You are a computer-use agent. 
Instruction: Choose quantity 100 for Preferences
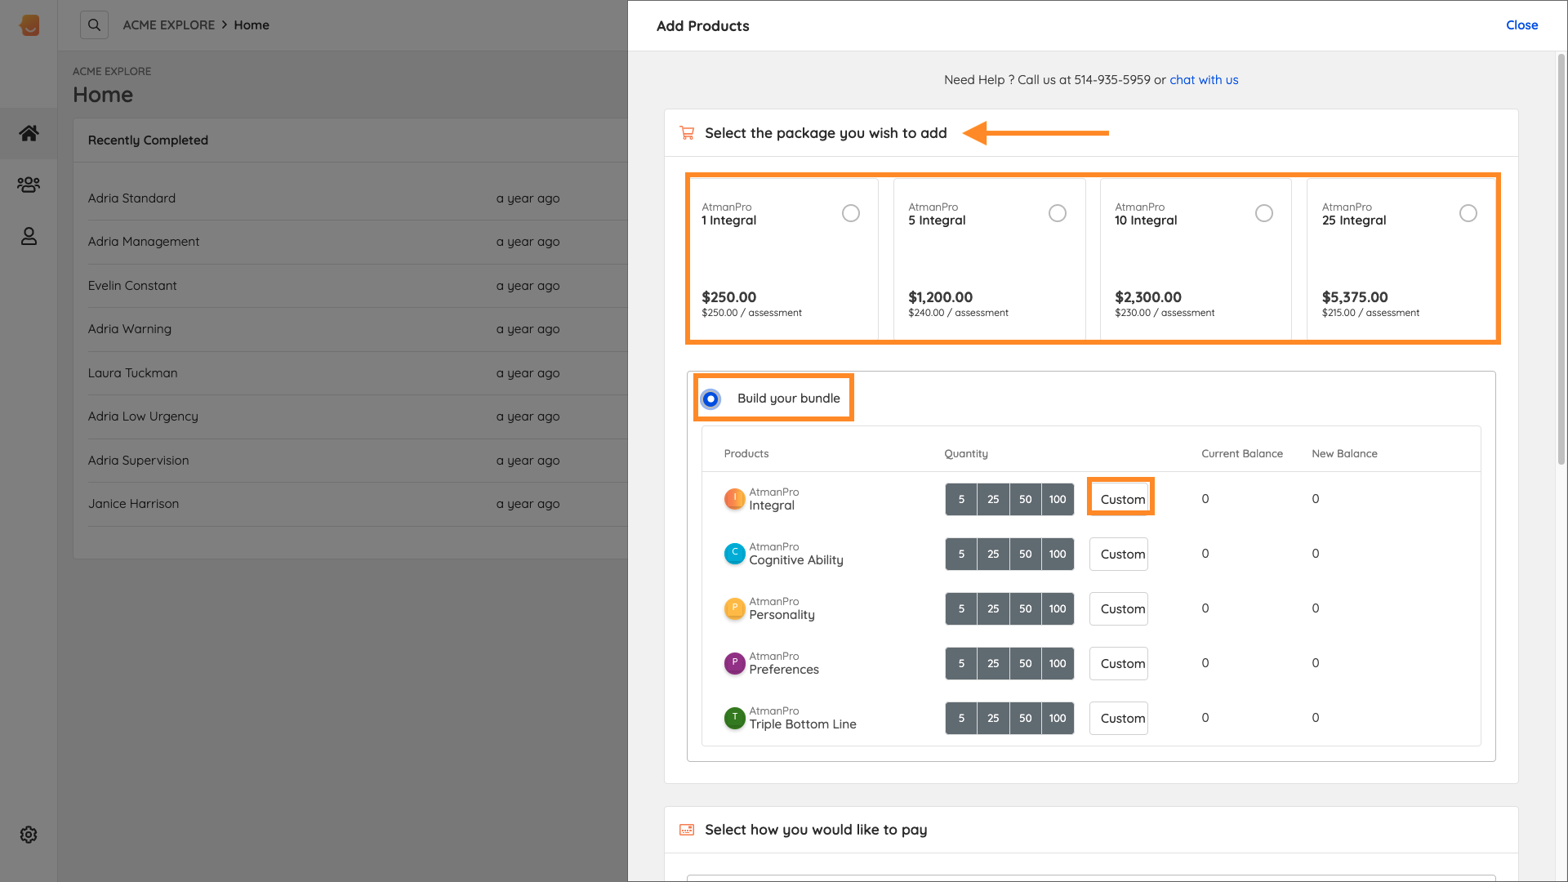pyautogui.click(x=1058, y=663)
